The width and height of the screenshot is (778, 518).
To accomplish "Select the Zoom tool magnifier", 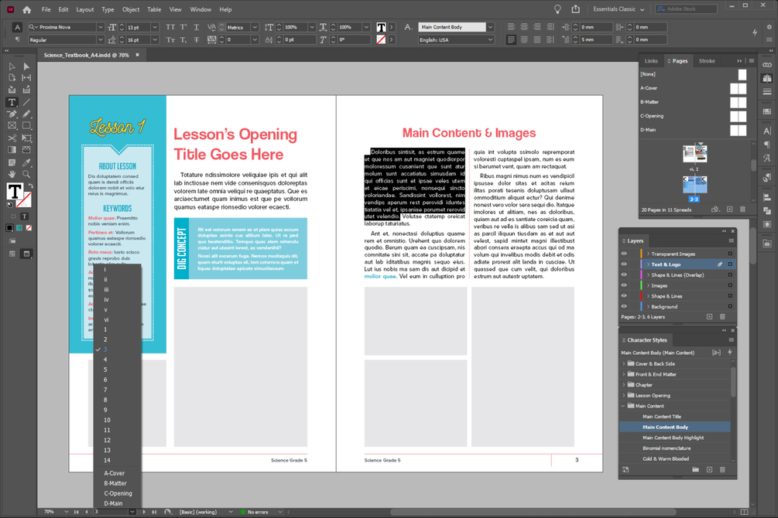I will [x=26, y=174].
